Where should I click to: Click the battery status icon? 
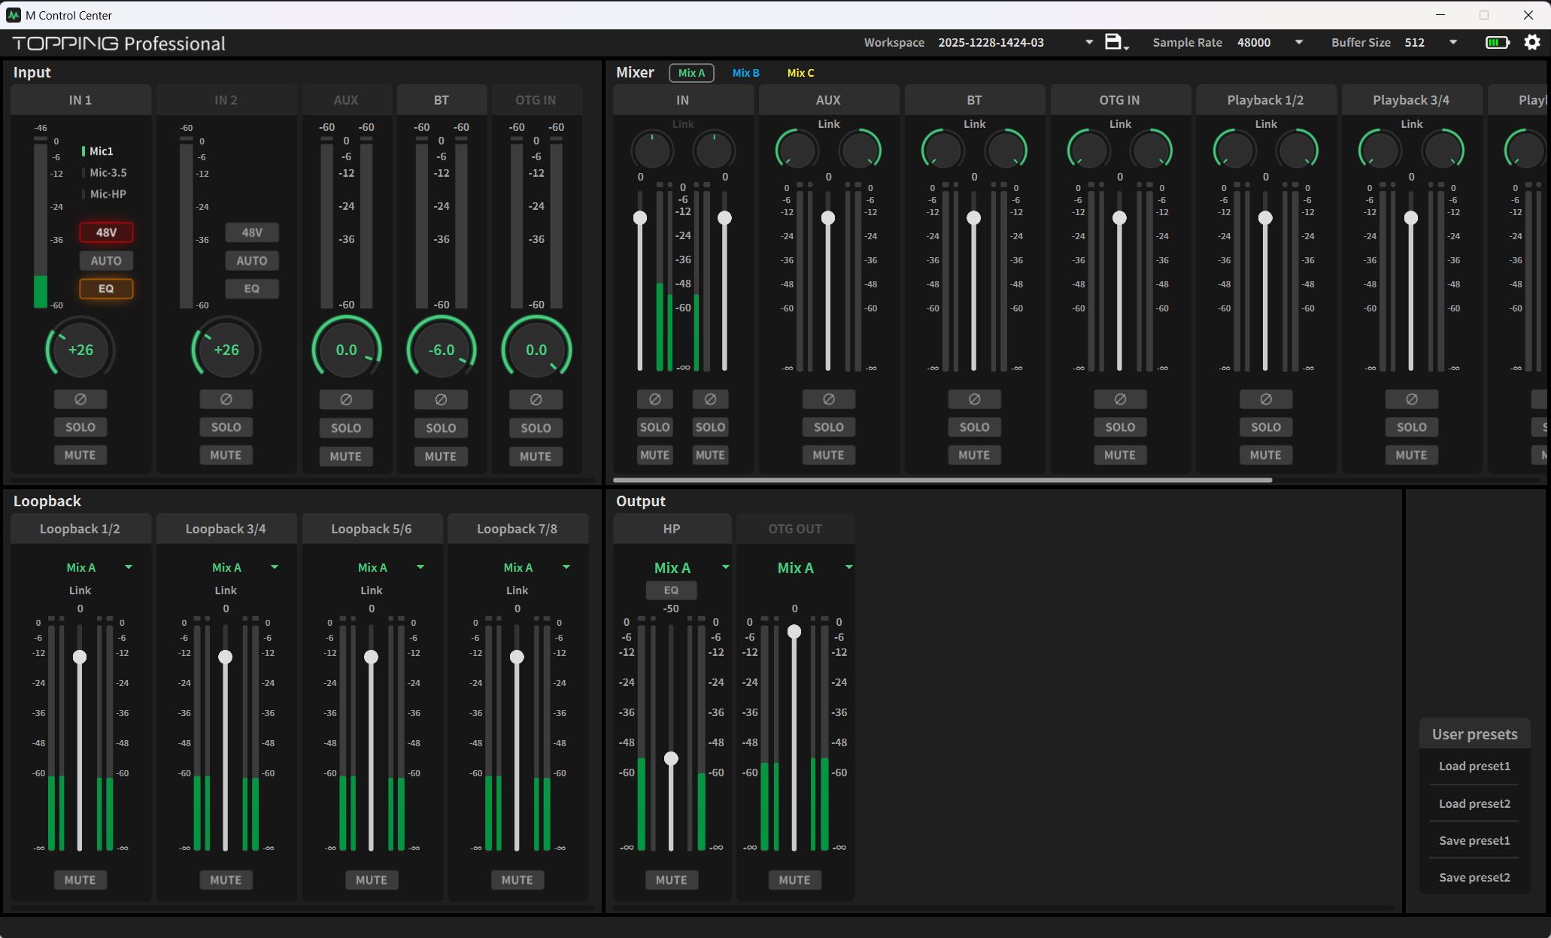point(1497,42)
